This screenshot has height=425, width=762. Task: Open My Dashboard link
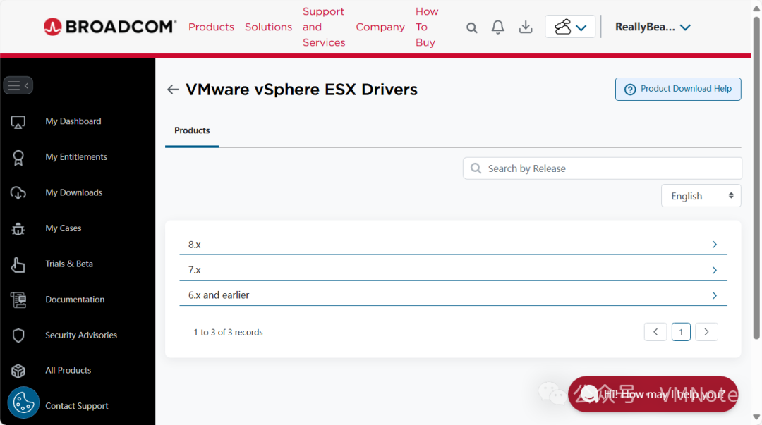73,121
